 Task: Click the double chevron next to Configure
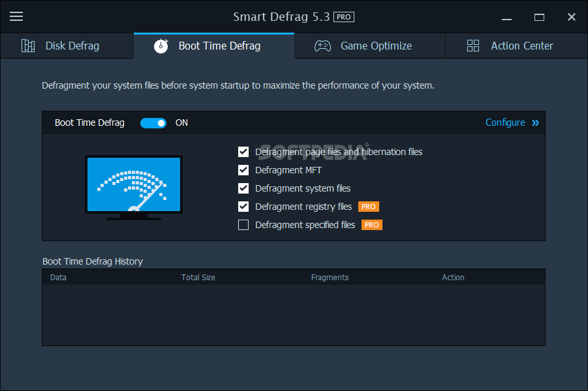tap(536, 123)
